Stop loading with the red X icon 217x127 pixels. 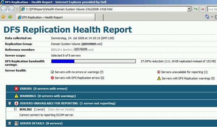coord(203,9)
